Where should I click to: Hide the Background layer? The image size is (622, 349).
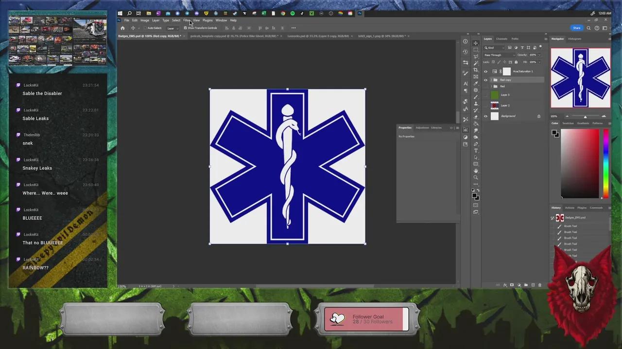pos(485,116)
